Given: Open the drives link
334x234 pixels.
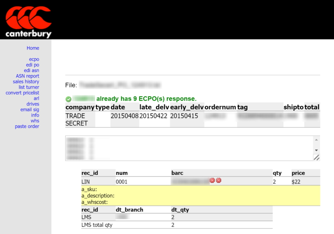Looking at the screenshot, I should (x=33, y=104).
